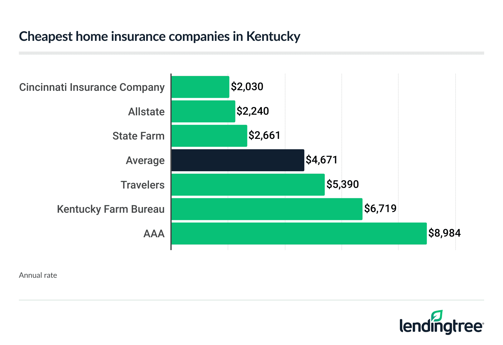The height and width of the screenshot is (345, 503).
Task: Click the Travelers bar
Action: click(x=248, y=185)
